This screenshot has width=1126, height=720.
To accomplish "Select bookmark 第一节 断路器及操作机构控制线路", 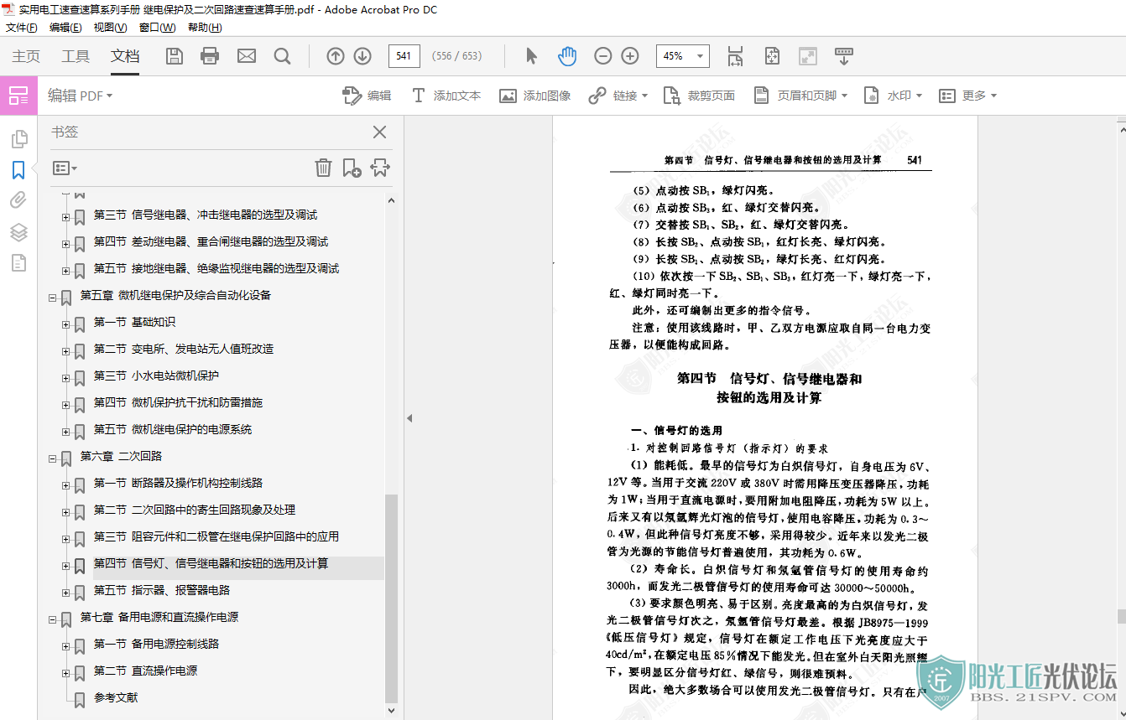I will (178, 483).
